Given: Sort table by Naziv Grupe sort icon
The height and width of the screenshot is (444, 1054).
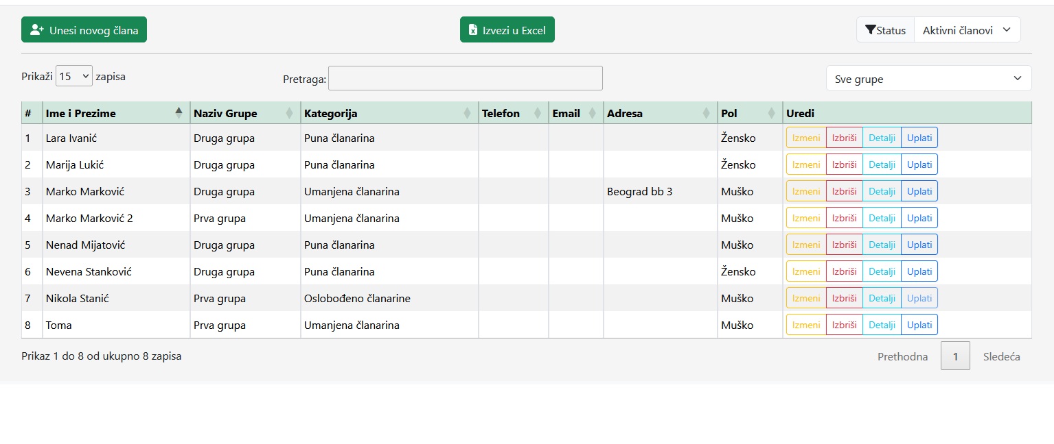Looking at the screenshot, I should 289,113.
